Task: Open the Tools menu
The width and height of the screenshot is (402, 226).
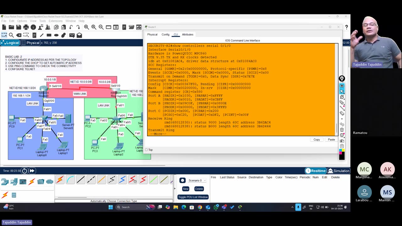Action: click(42, 21)
